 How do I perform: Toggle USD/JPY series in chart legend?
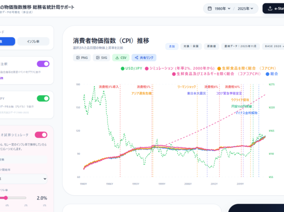131,68
